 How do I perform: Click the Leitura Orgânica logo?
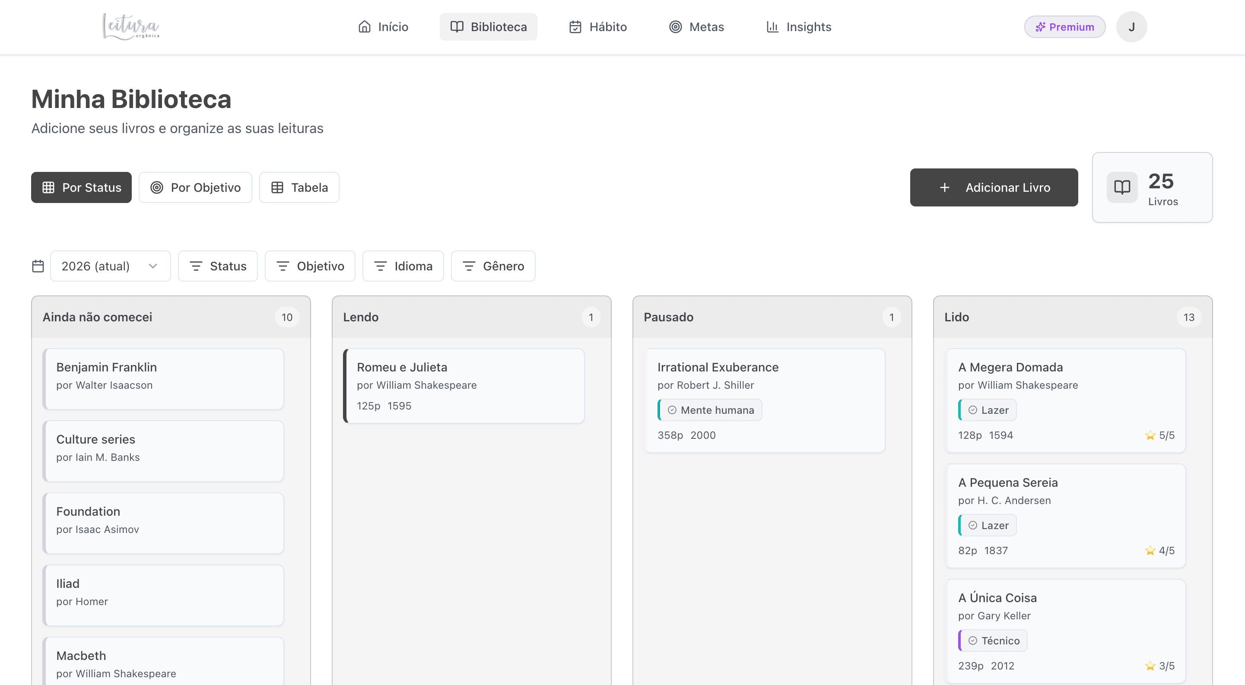pyautogui.click(x=130, y=27)
